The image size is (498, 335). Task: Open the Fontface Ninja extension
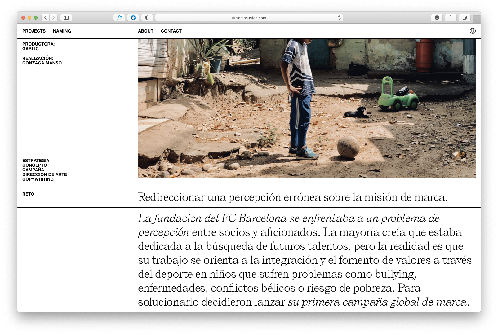[119, 18]
